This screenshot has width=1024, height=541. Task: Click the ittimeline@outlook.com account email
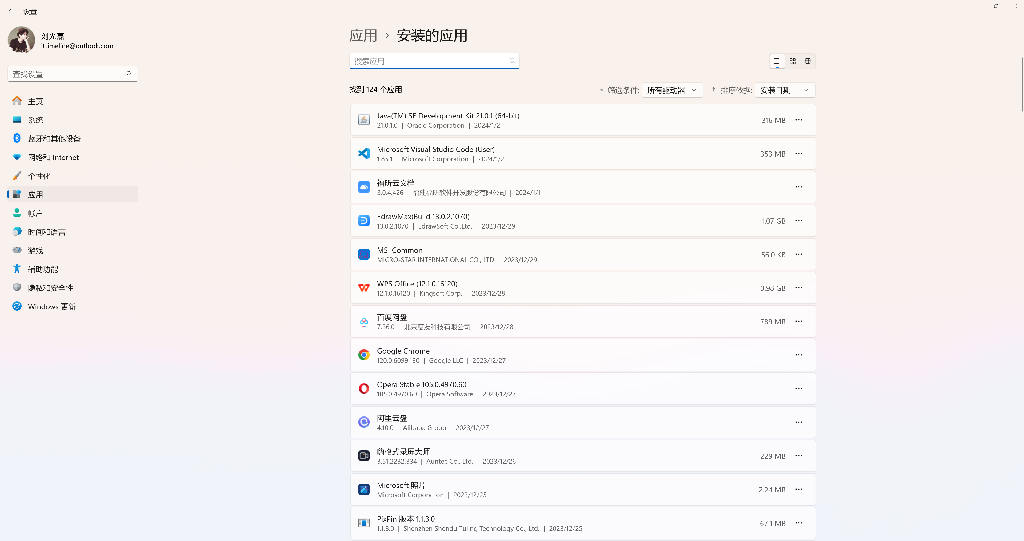[x=77, y=46]
